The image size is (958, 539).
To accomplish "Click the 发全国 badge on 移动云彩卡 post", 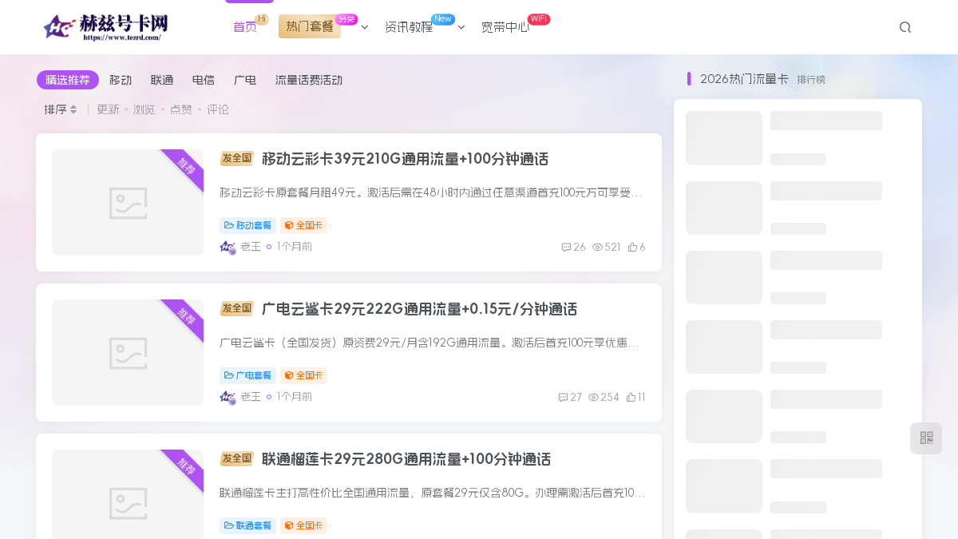I will pos(236,158).
